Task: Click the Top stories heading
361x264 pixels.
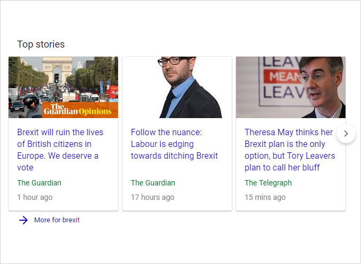Action: 41,44
